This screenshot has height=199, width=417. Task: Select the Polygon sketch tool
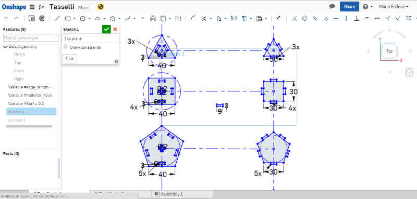point(113,18)
